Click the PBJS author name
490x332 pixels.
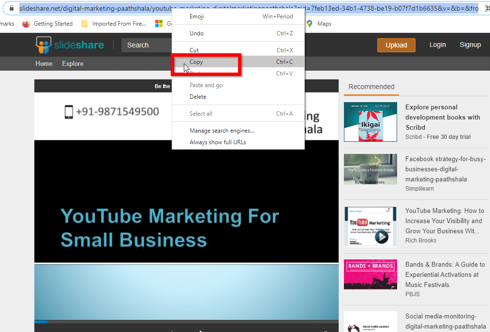413,294
